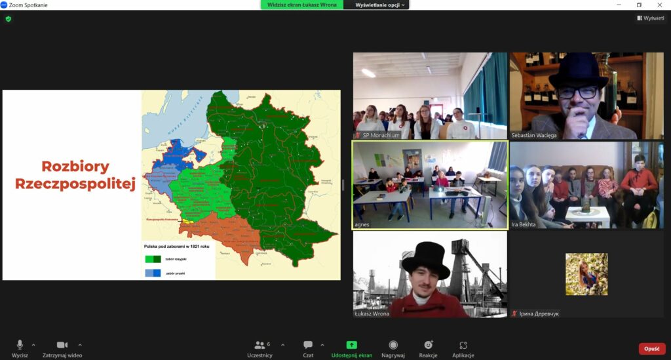Select the SP Monachium video tile
Viewport: 671px width, 360px height.
pos(430,96)
